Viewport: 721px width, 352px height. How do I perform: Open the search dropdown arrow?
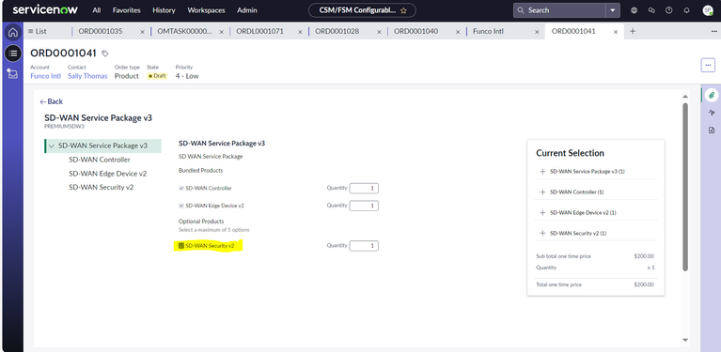tap(613, 10)
